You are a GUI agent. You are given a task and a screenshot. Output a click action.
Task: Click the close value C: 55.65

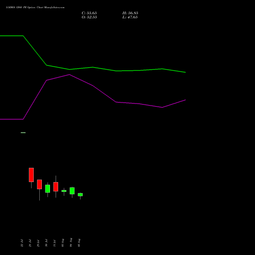[x=89, y=13]
